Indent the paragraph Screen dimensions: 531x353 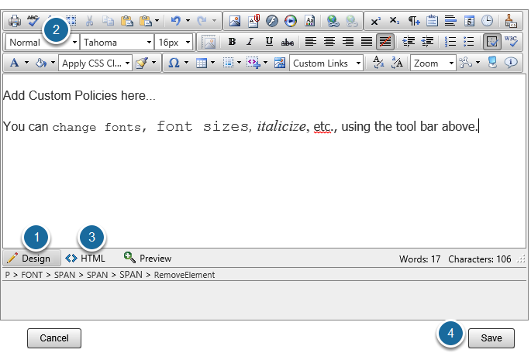[x=409, y=42]
